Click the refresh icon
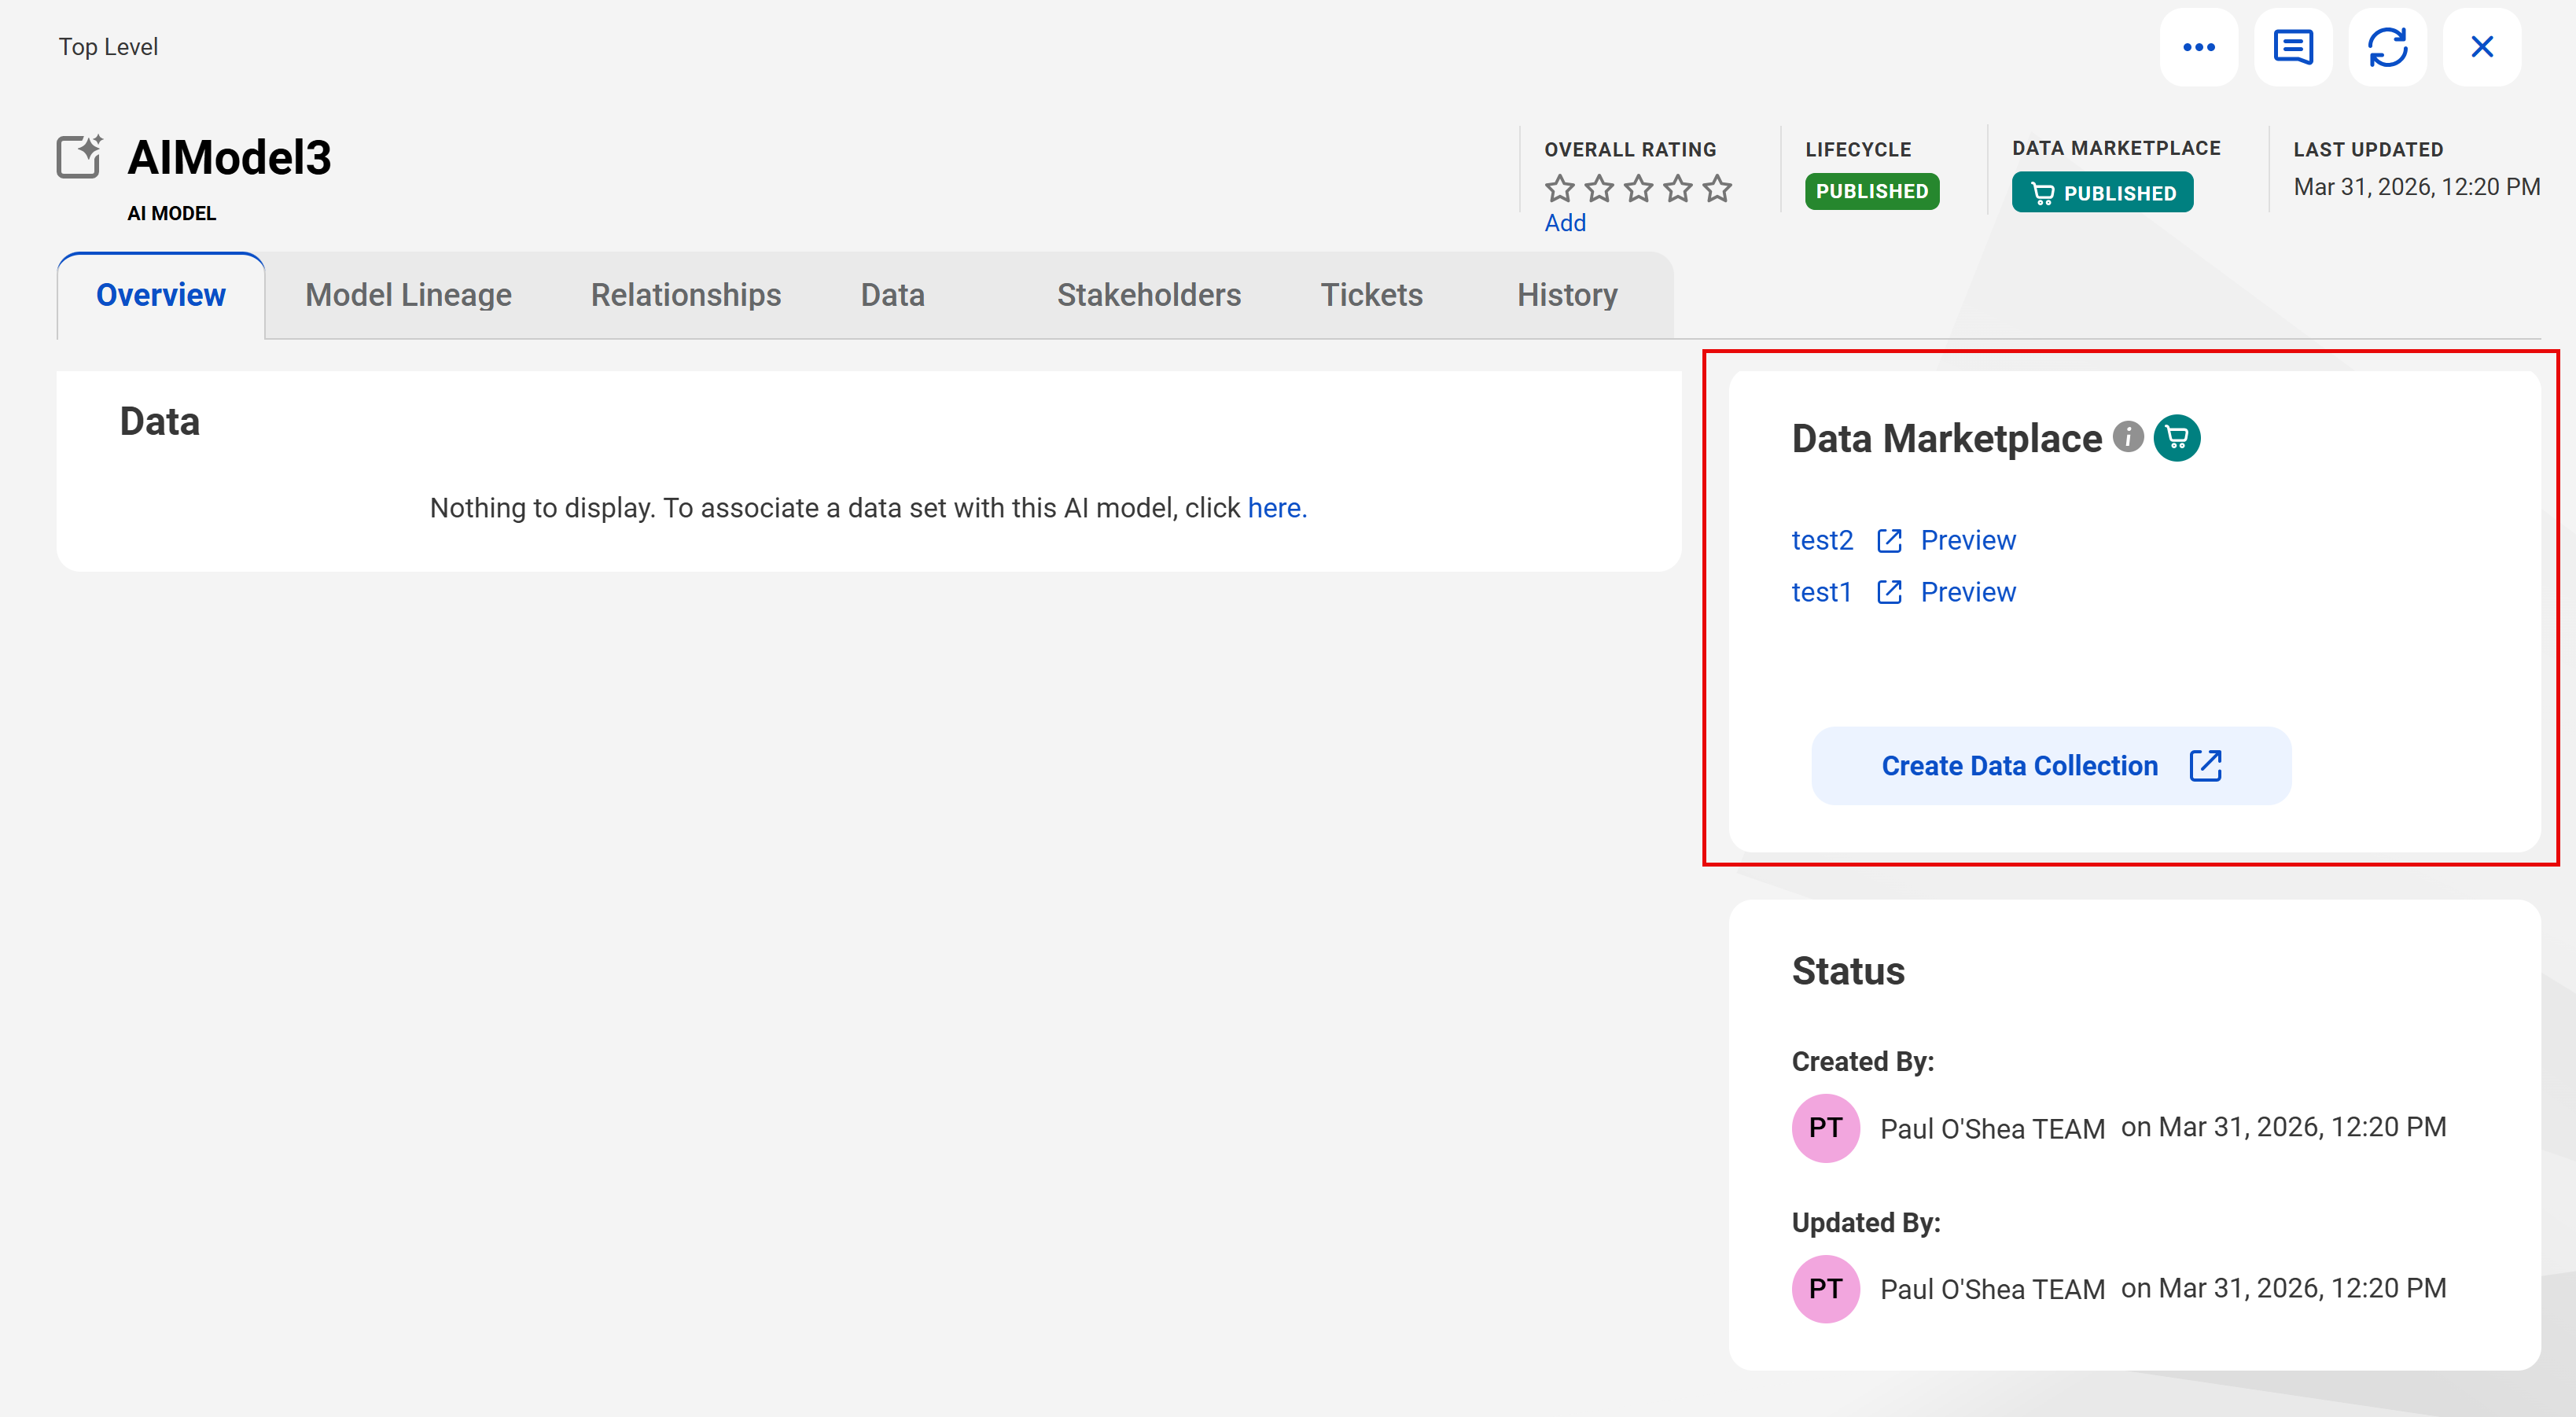The image size is (2576, 1417). tap(2387, 47)
